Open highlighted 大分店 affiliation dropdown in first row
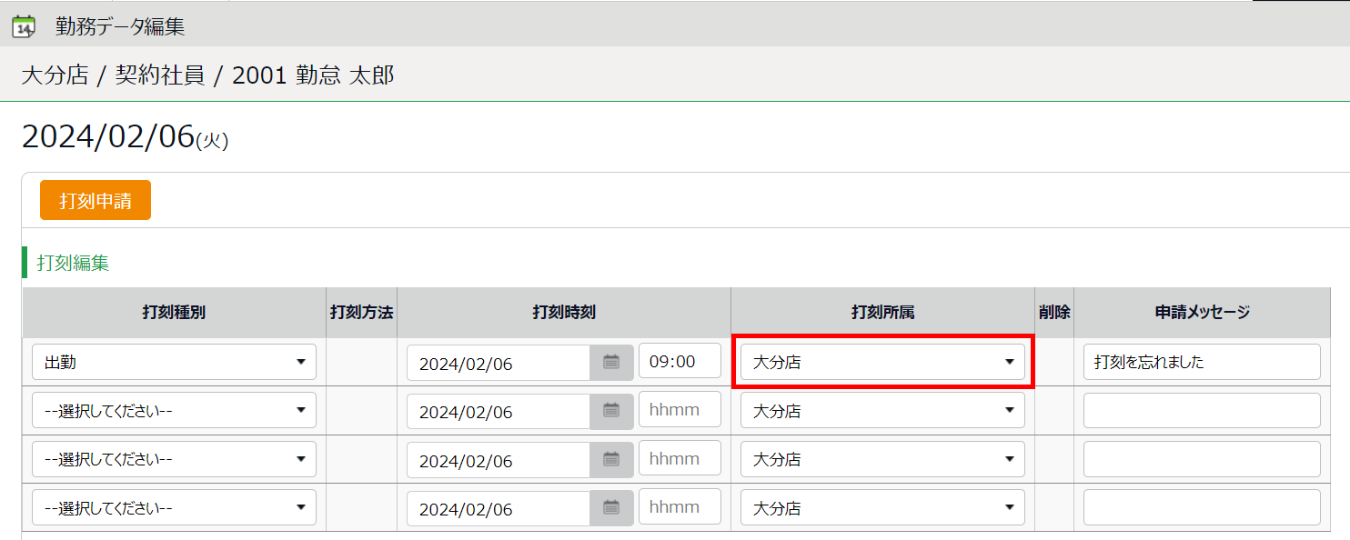 [x=882, y=362]
